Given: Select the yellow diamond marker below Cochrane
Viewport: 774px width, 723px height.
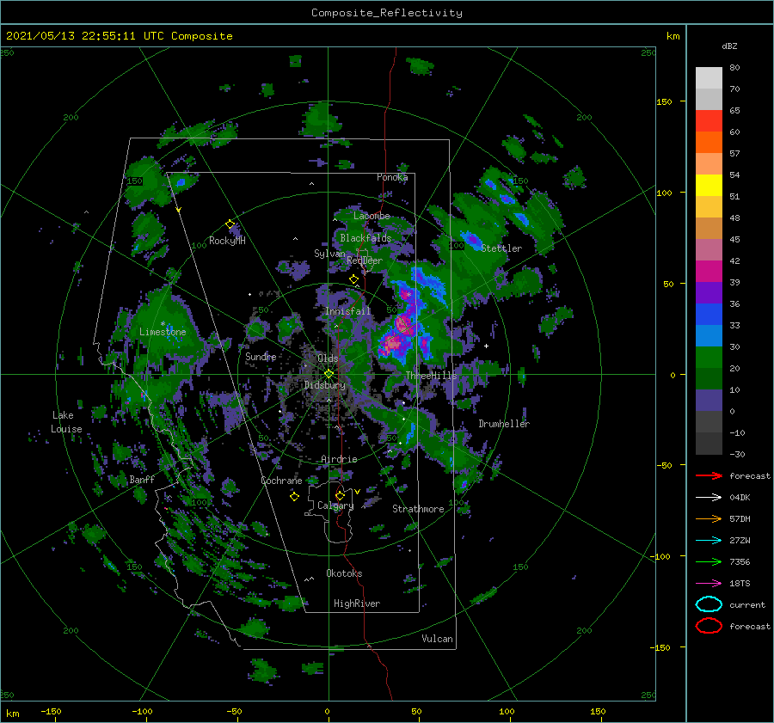Looking at the screenshot, I should pos(294,497).
